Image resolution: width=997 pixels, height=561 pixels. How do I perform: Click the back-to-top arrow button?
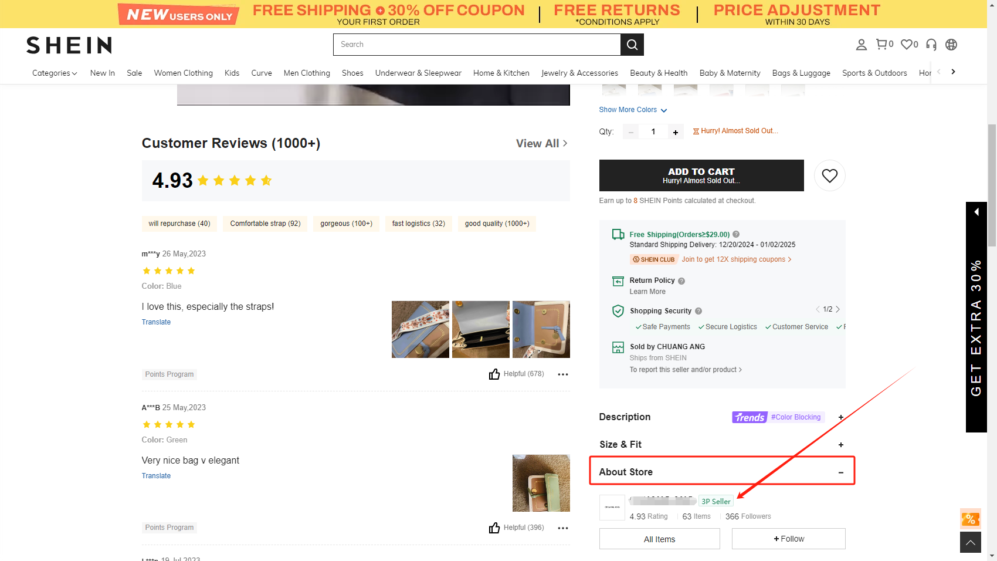tap(971, 542)
